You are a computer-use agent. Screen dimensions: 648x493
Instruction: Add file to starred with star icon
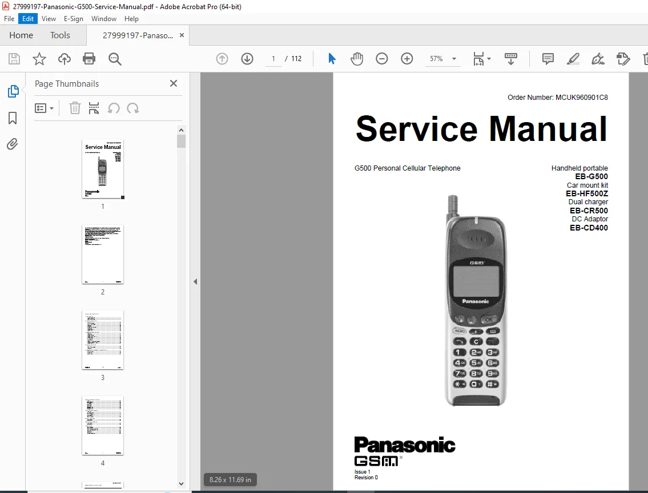click(39, 59)
